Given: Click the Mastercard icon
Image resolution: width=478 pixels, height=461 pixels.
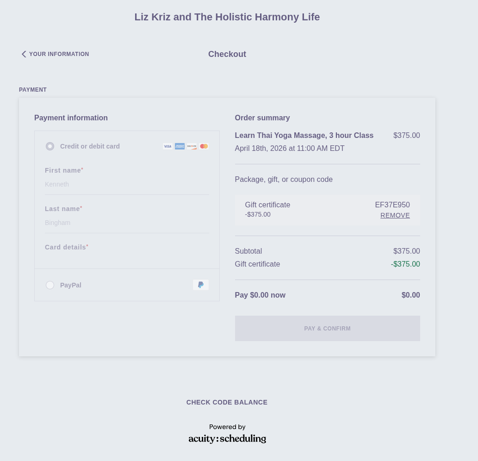Looking at the screenshot, I should pos(204,146).
